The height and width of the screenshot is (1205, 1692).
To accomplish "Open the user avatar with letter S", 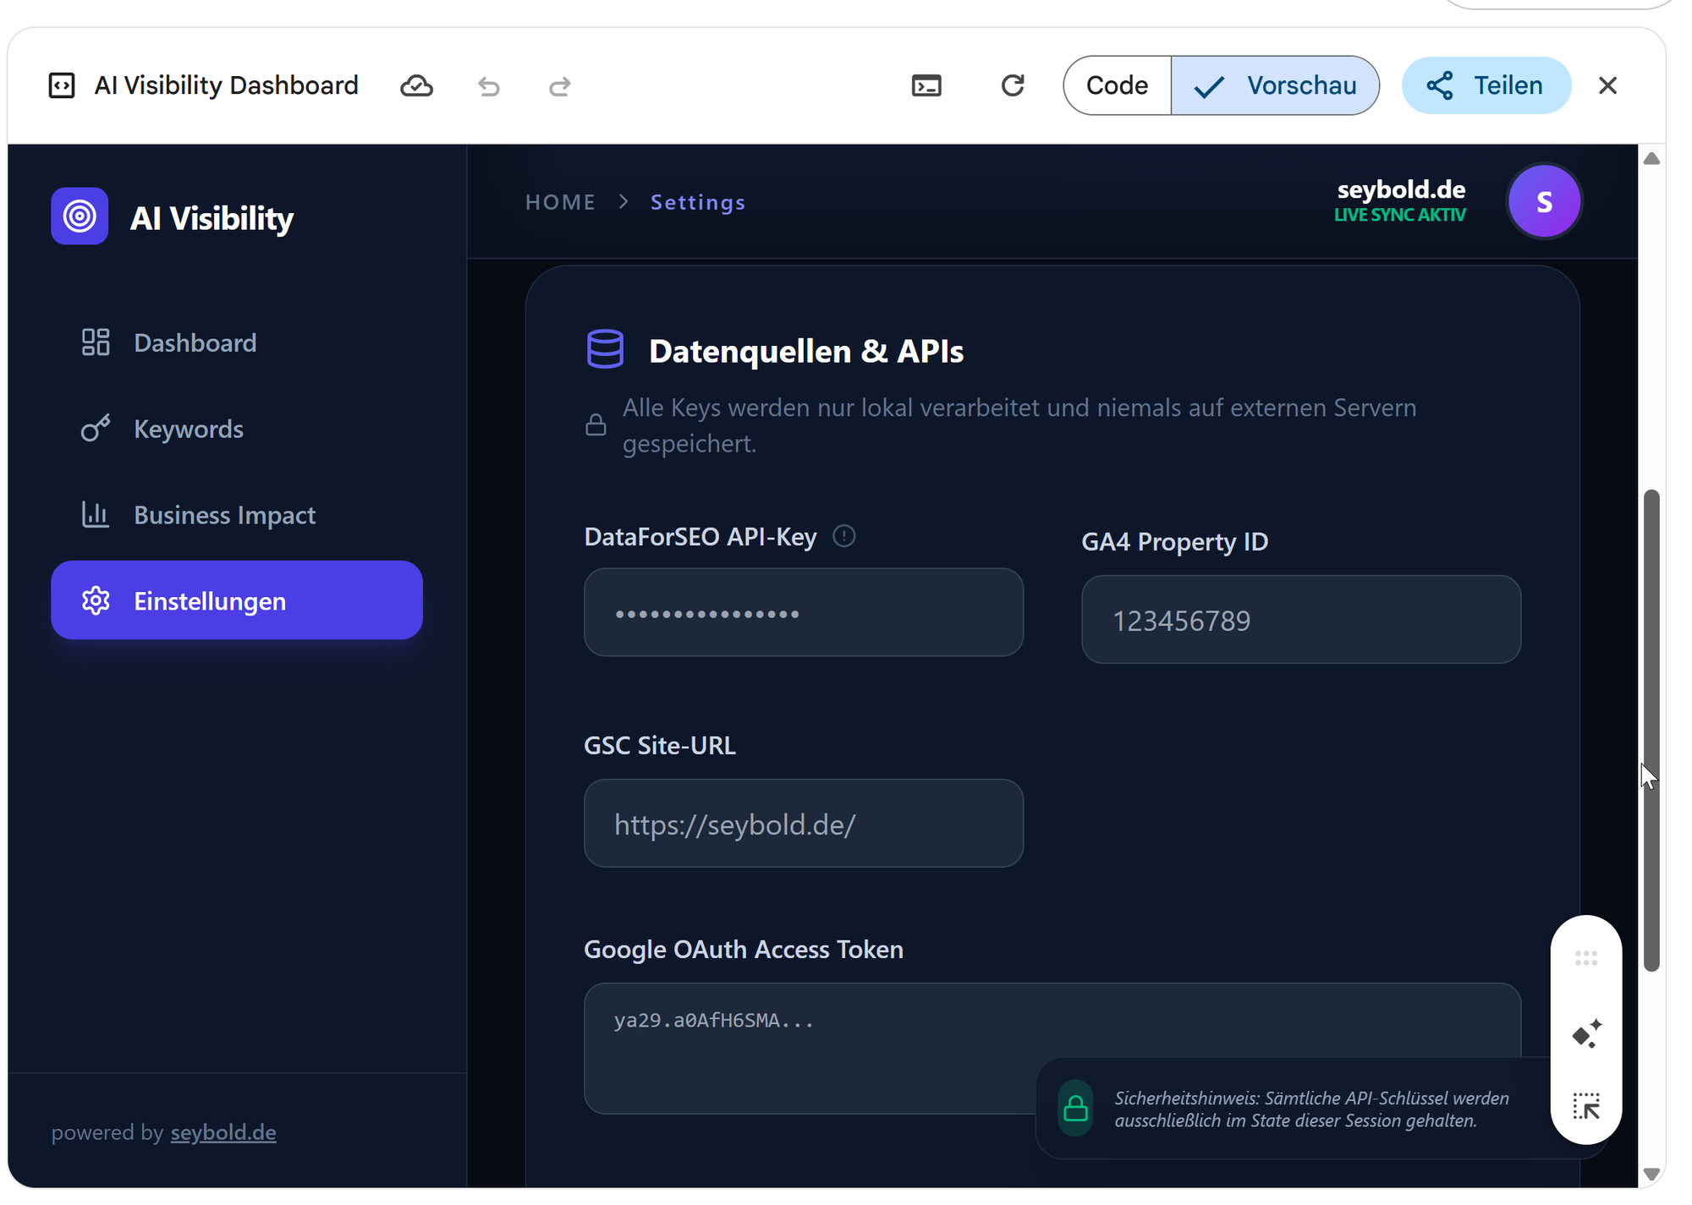I will point(1544,201).
